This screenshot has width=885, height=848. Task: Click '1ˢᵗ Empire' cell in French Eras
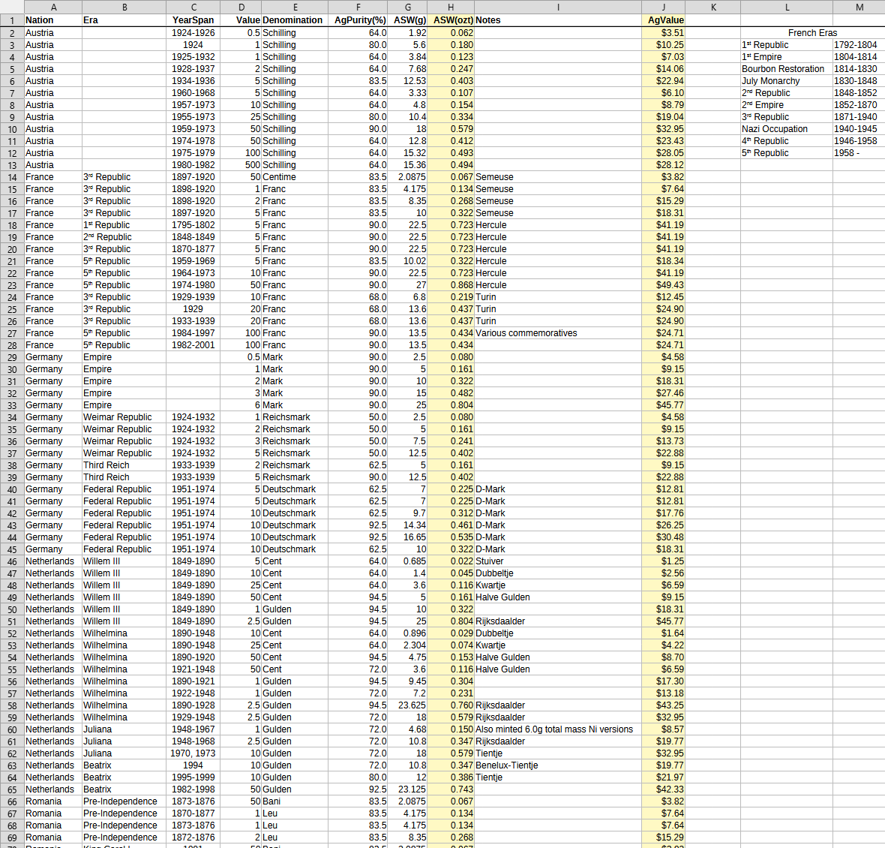click(x=787, y=57)
